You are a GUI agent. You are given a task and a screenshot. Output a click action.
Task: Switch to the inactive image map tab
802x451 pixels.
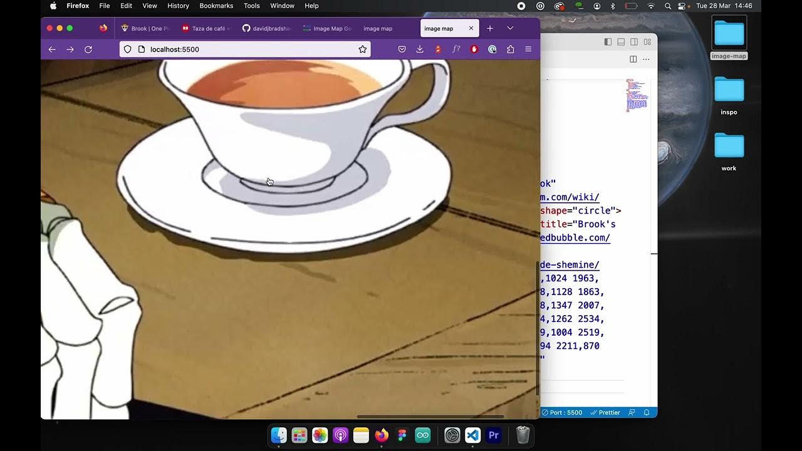click(388, 28)
